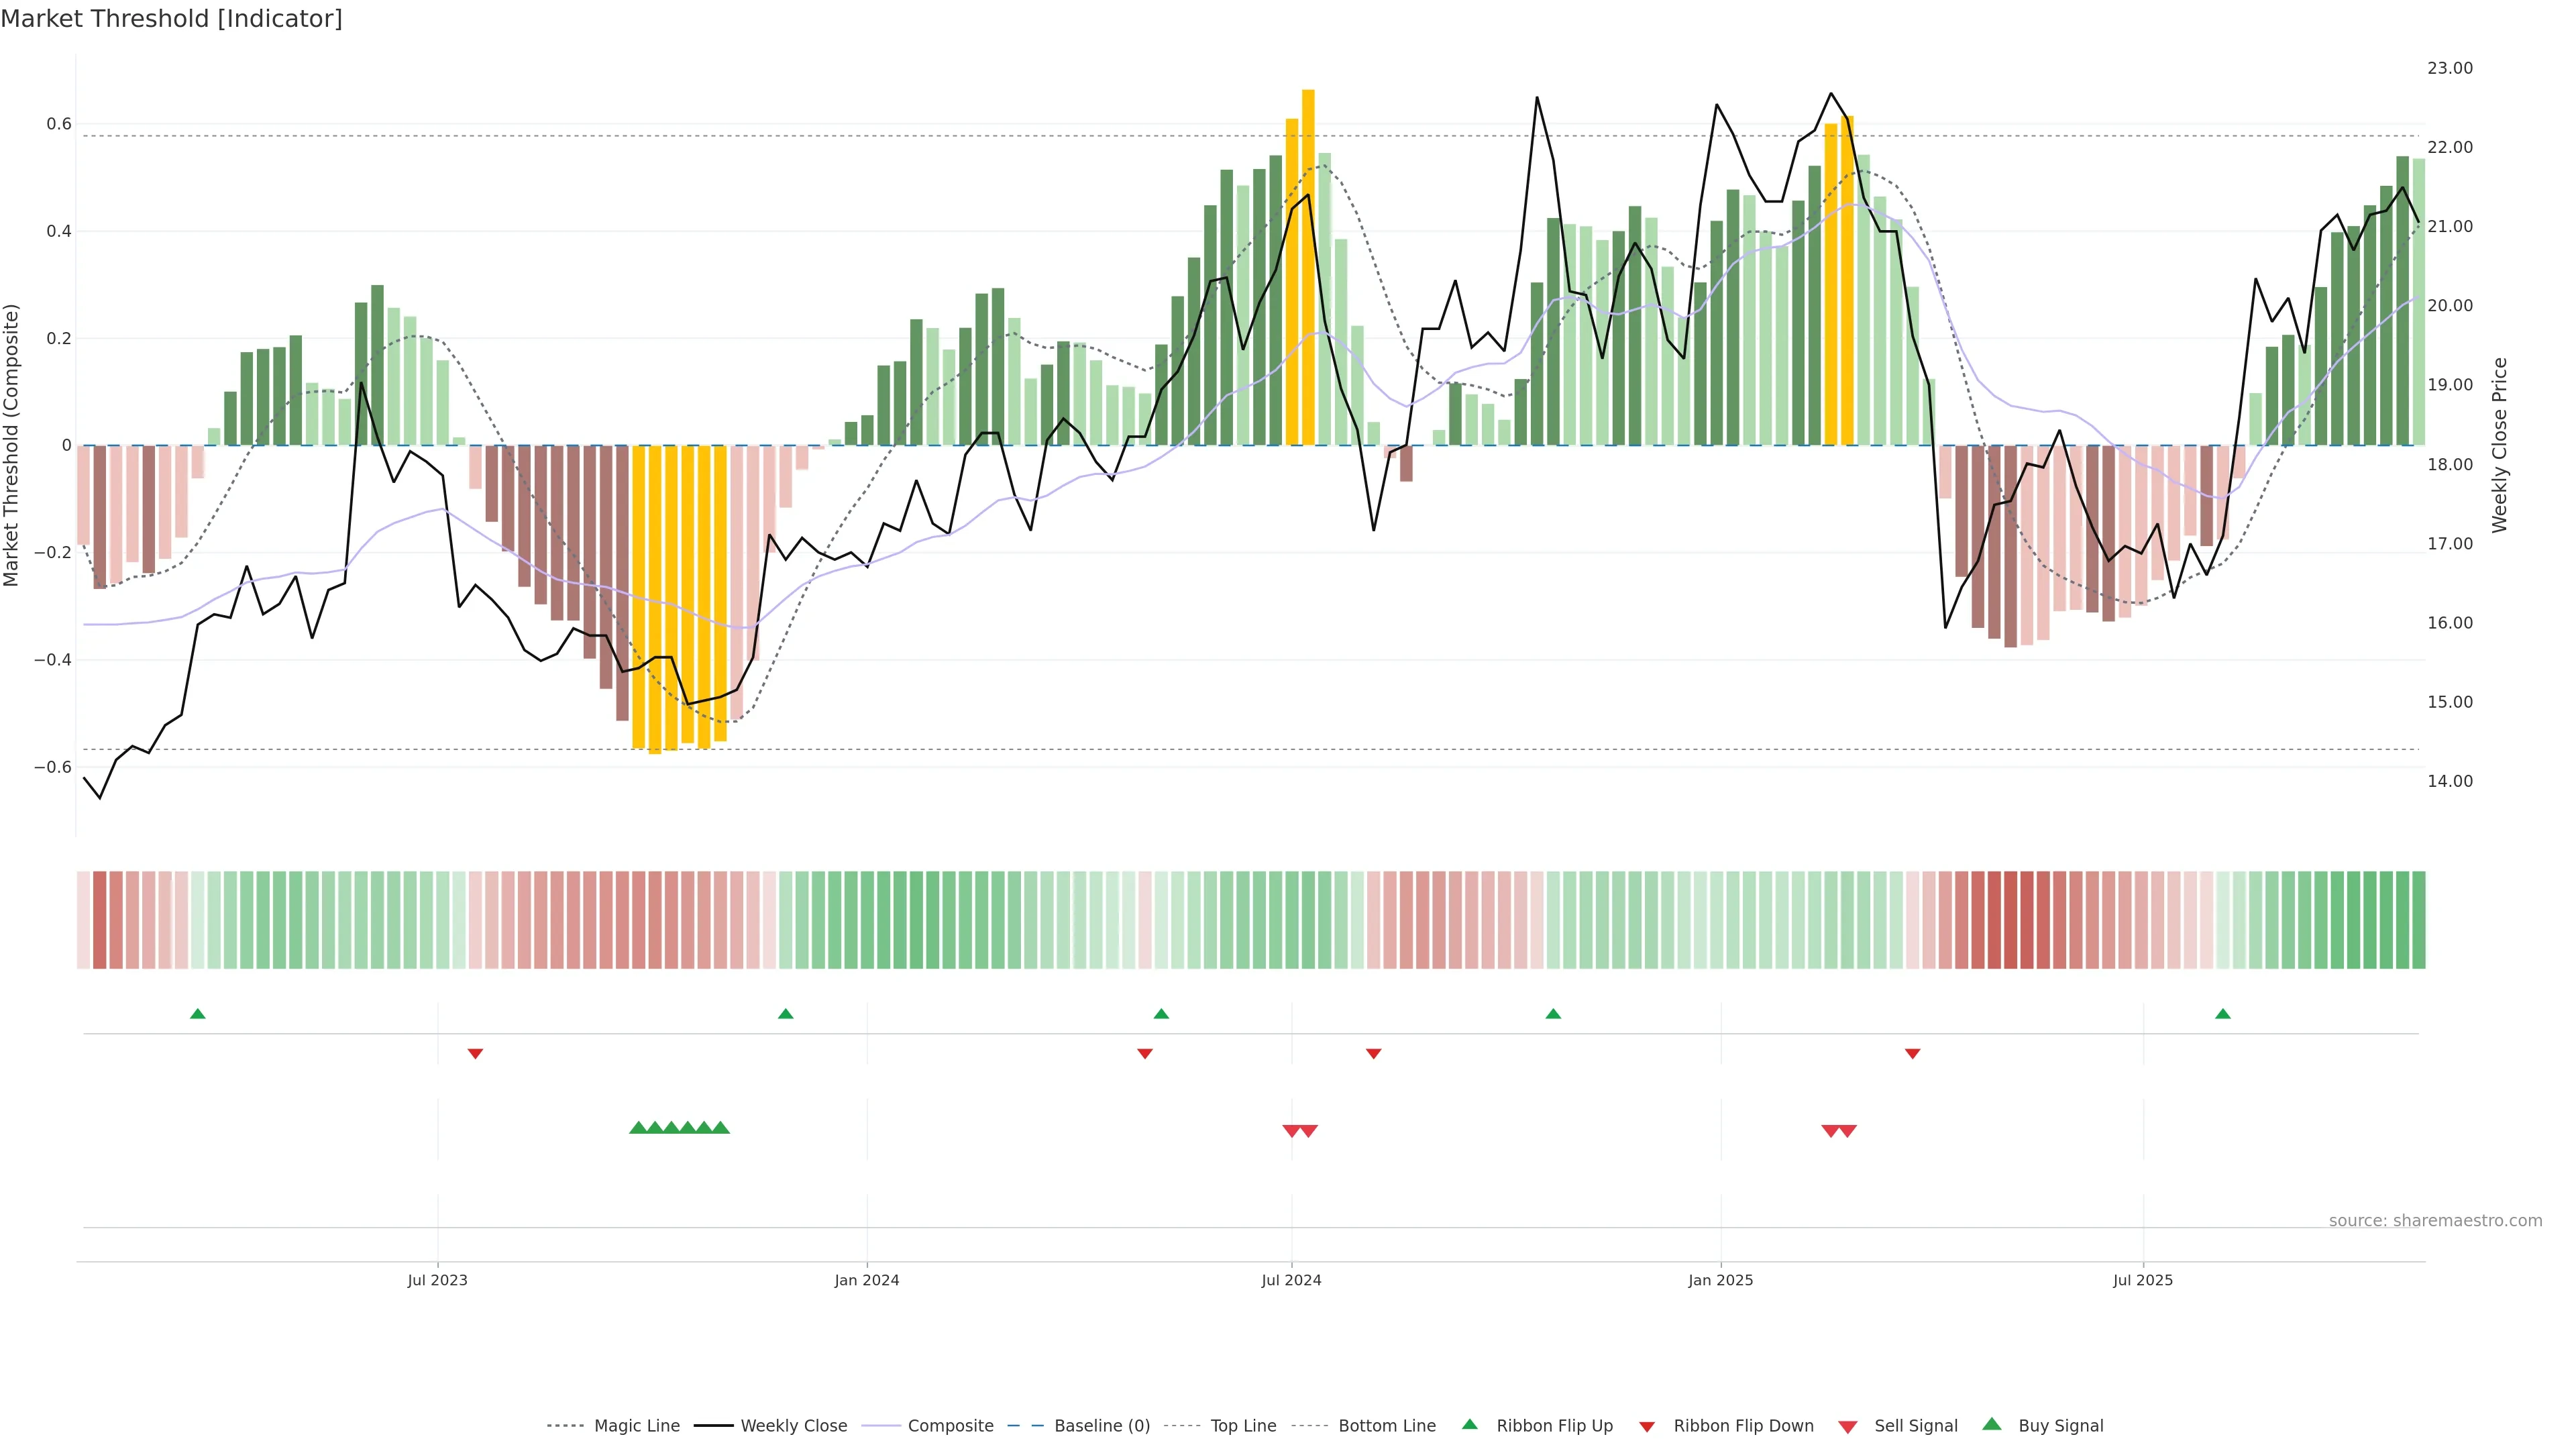Click the red flip-down marker after Jul 2023
Screen dimensions: 2576x1449
pos(476,1054)
